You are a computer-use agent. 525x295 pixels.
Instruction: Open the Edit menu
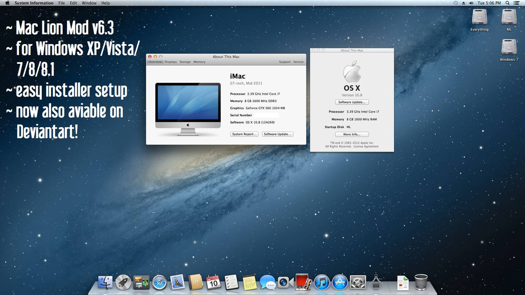pos(73,3)
